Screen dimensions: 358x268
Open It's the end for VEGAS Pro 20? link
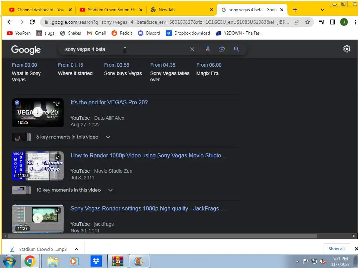(x=109, y=102)
